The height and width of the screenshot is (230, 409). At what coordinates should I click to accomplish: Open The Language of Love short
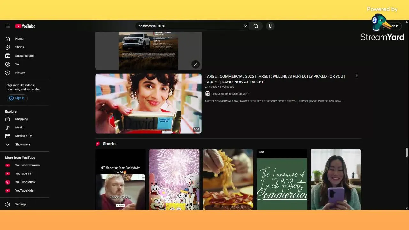point(282,179)
